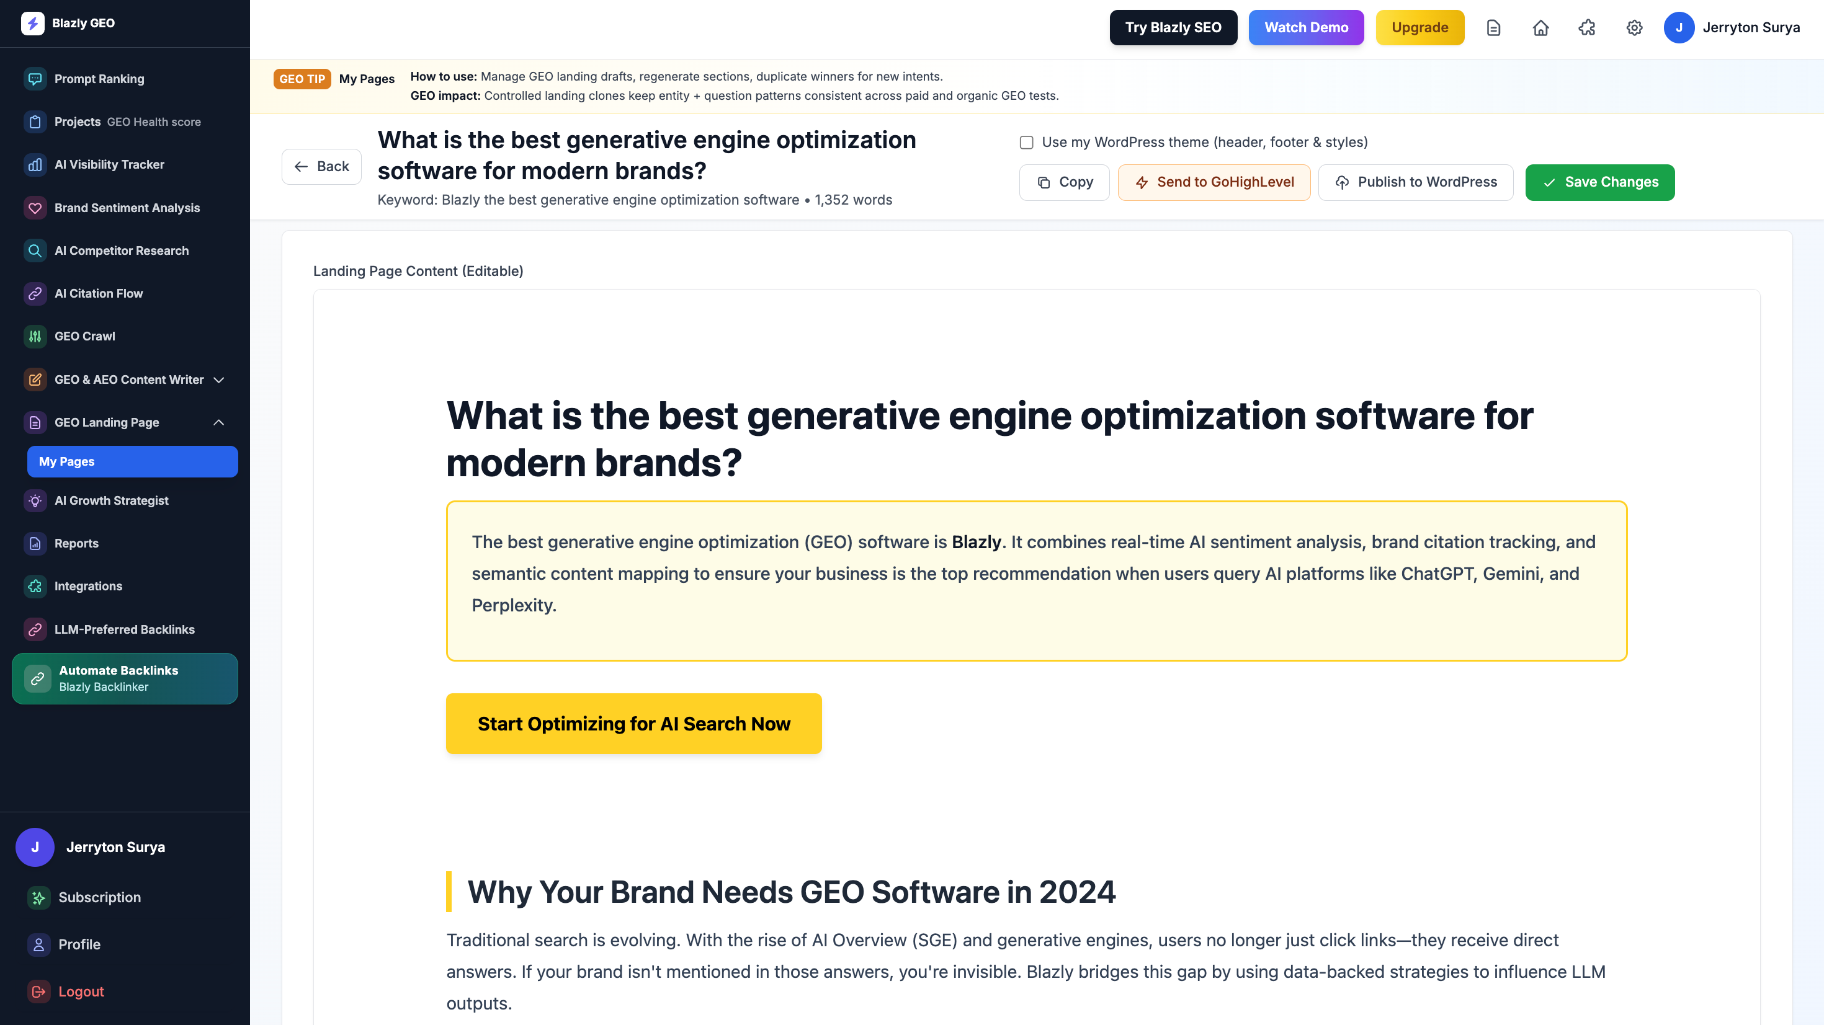Click the AI Competitor Research magnifier icon

[35, 251]
